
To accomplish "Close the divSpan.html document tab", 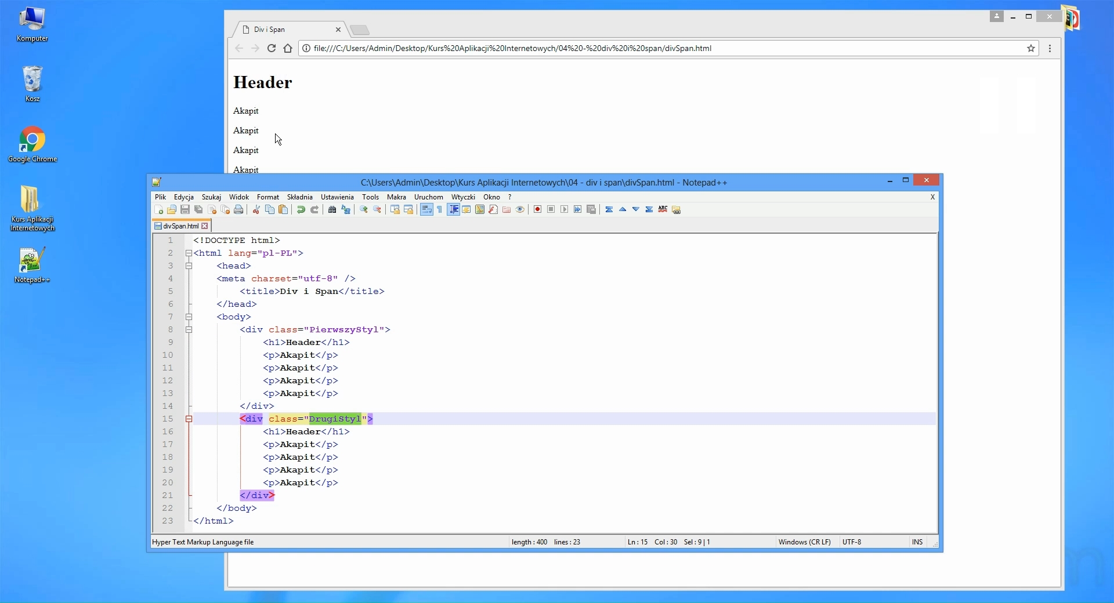I will pyautogui.click(x=205, y=226).
